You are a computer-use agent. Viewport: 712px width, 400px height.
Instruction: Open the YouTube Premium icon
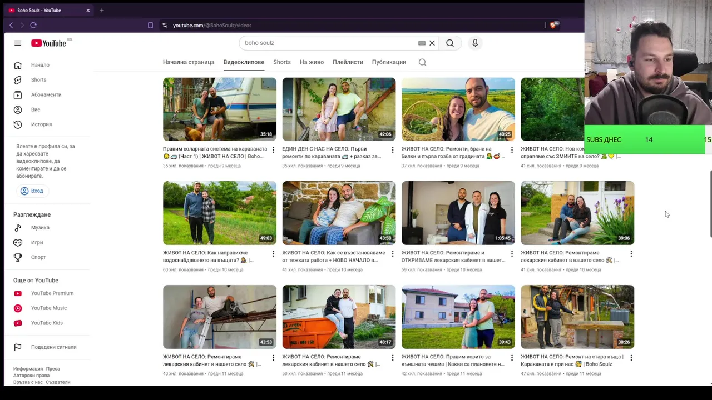click(x=18, y=293)
